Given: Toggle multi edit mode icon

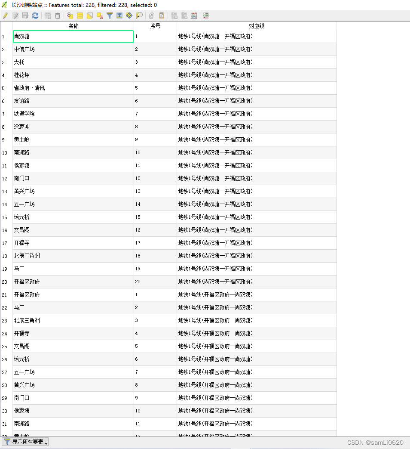Looking at the screenshot, I should coord(15,16).
